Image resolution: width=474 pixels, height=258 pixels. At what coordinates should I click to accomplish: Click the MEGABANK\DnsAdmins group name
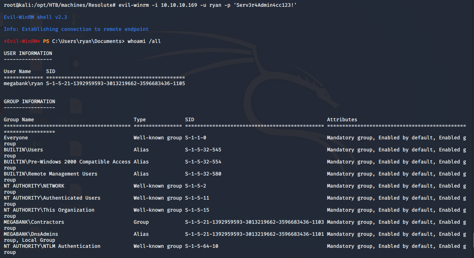(31, 234)
